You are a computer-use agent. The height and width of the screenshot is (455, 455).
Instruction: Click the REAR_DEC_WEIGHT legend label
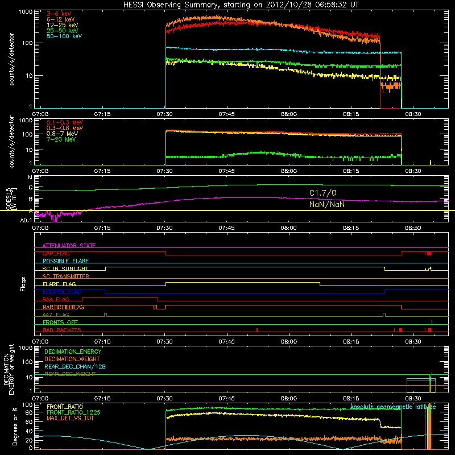(70, 374)
